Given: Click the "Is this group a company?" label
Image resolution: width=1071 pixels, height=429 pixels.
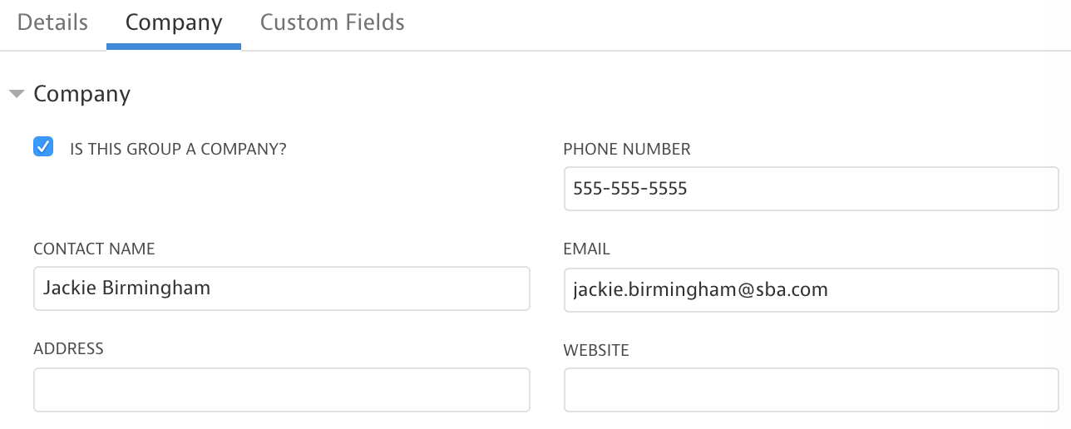Looking at the screenshot, I should click(178, 150).
